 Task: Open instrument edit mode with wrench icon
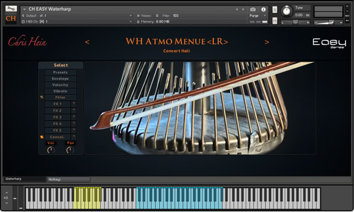click(11, 9)
